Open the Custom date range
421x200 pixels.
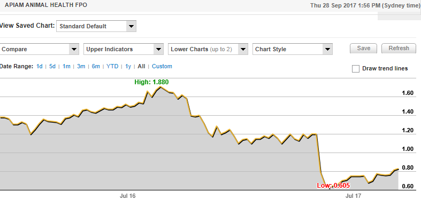click(x=162, y=66)
